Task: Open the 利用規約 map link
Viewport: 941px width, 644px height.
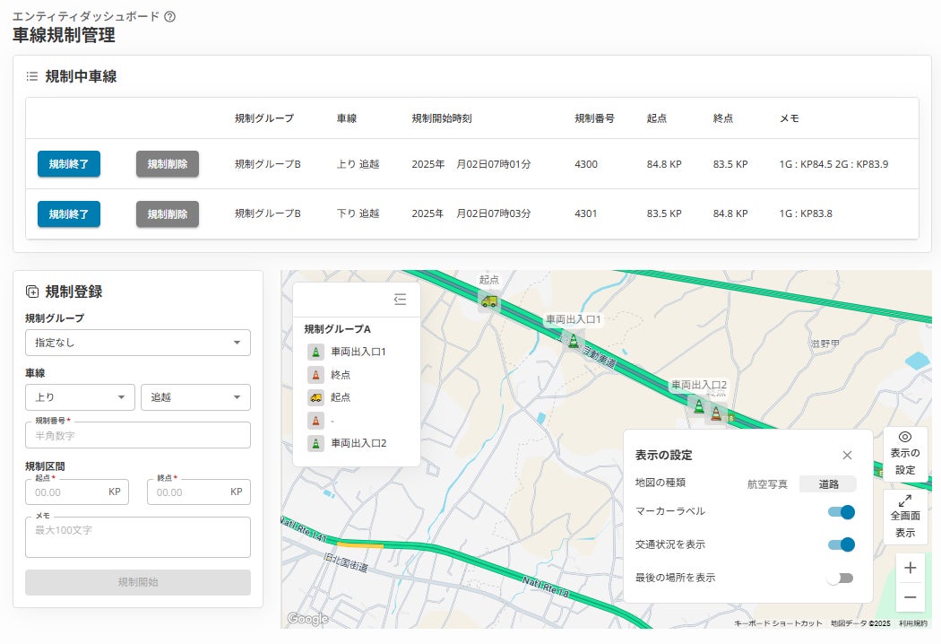Action: [x=913, y=623]
